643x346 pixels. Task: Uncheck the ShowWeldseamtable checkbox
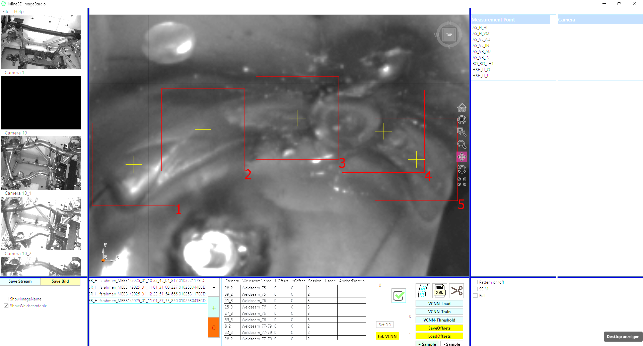[6, 306]
